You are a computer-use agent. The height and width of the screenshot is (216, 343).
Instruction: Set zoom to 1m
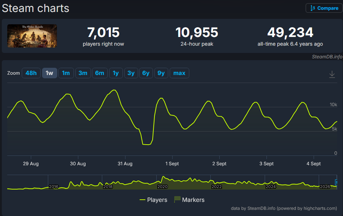tap(66, 73)
